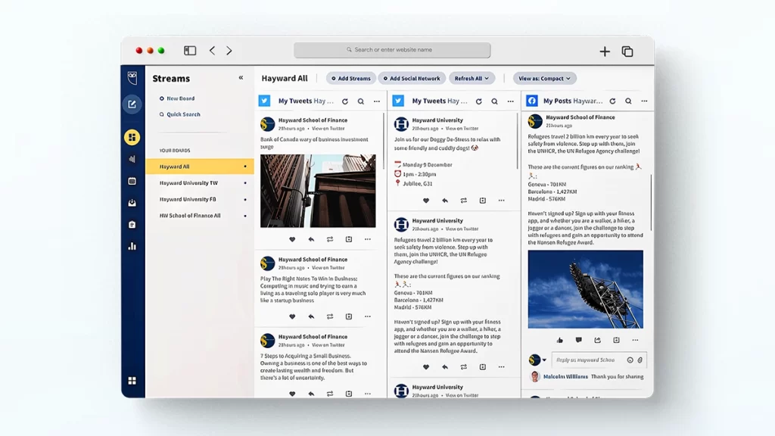Screen dimensions: 775x436
Task: Like the Bank of Canada tweet
Action: click(x=292, y=239)
